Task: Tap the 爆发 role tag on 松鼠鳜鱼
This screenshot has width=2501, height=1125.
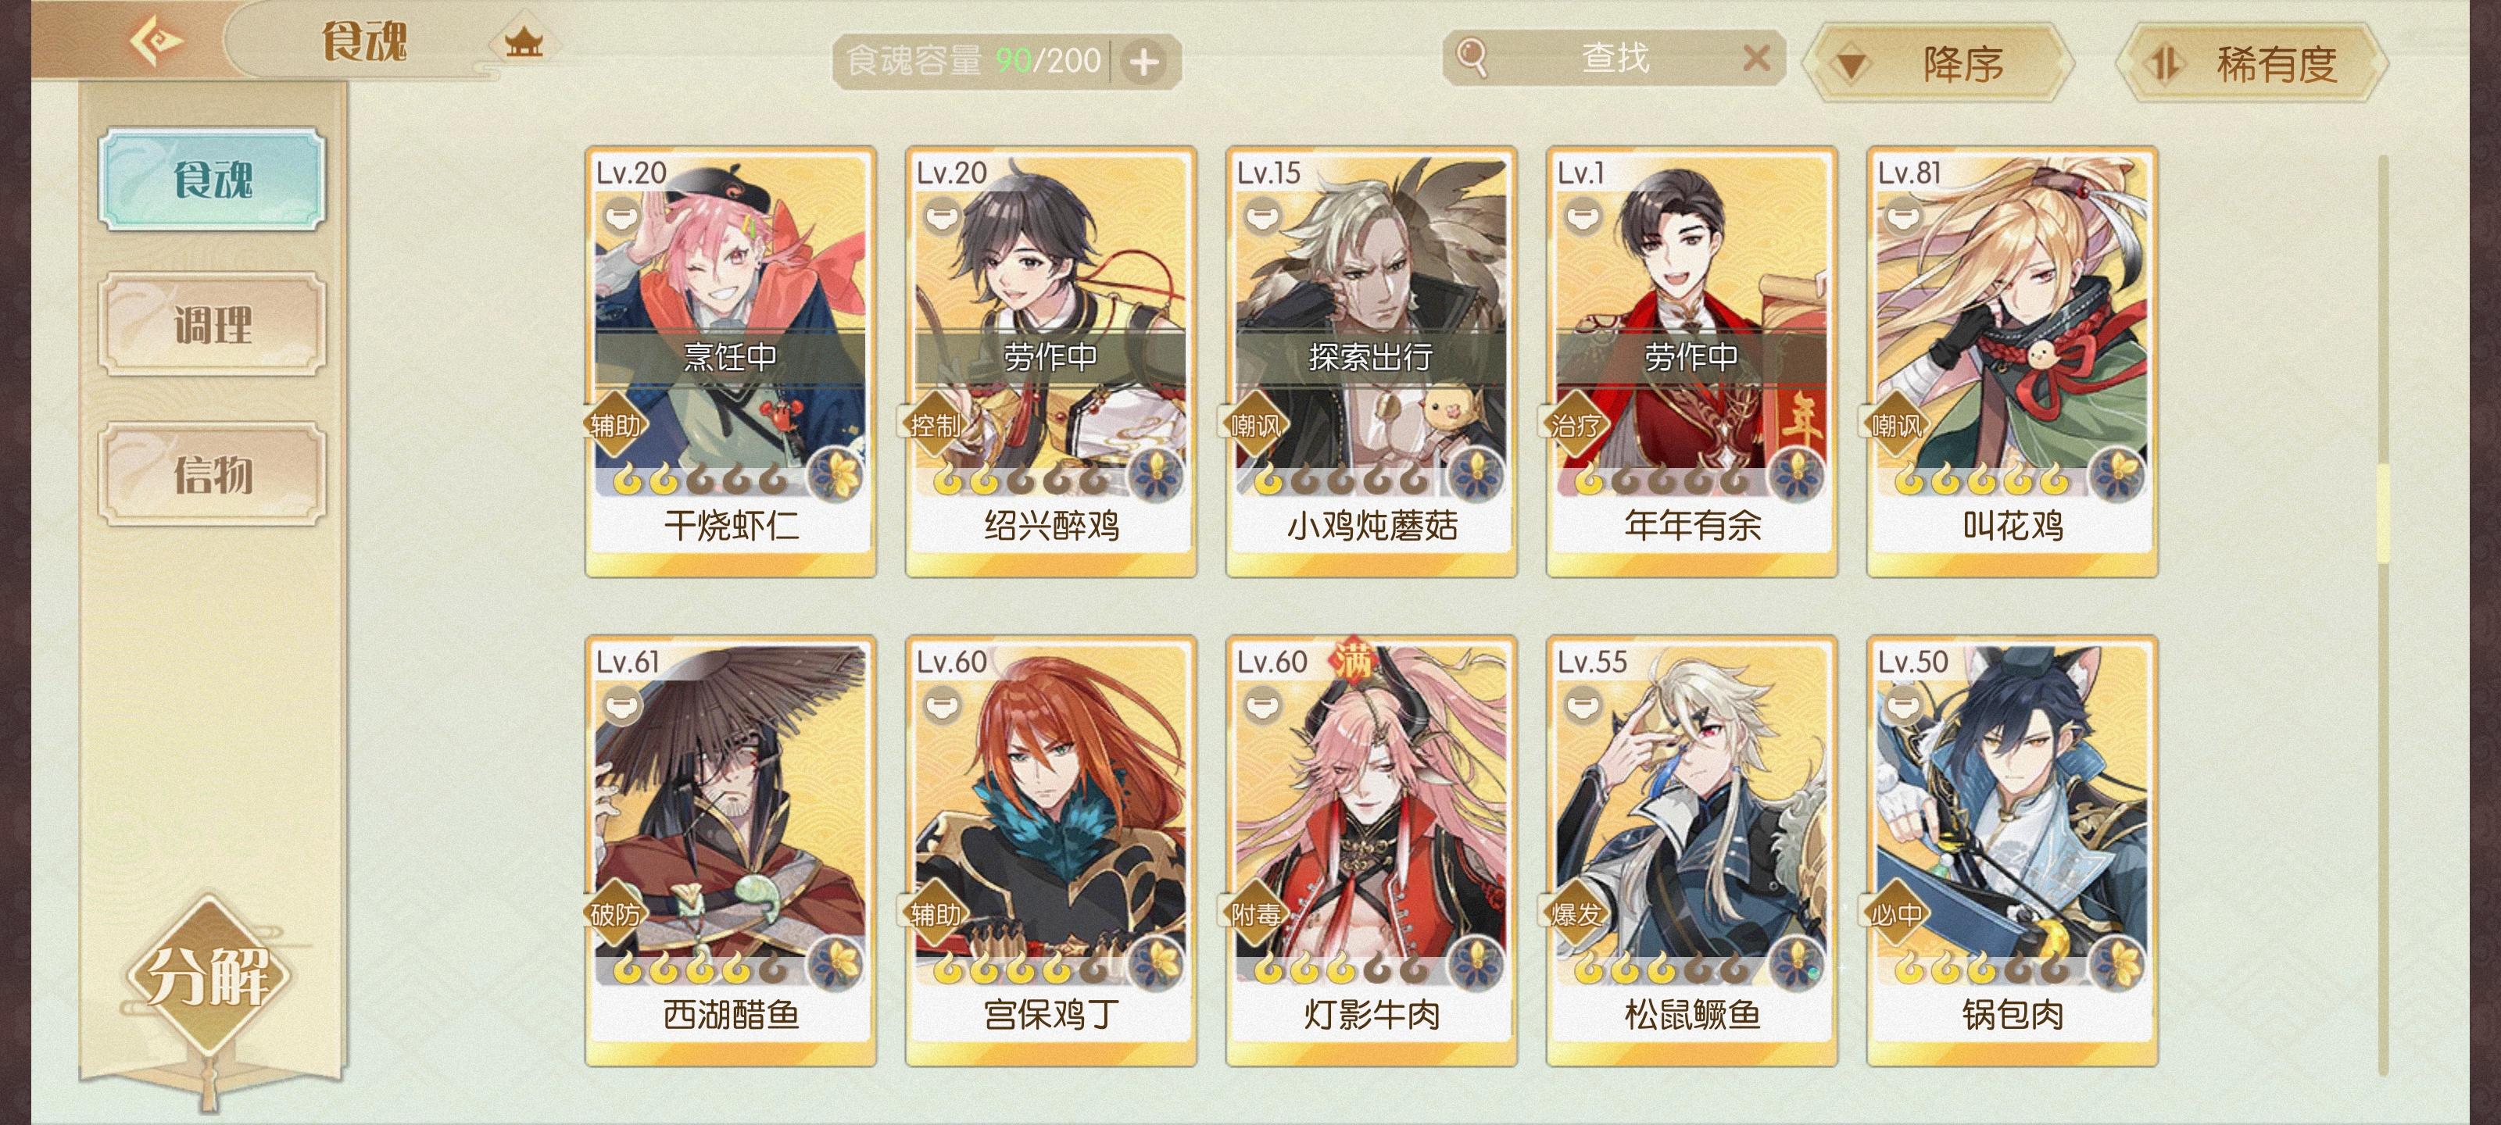Action: coord(1575,913)
